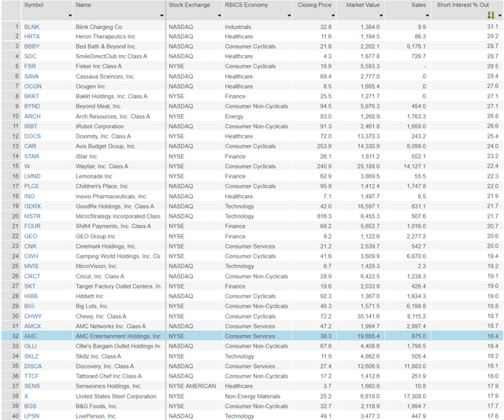This screenshot has height=420, width=504.
Task: Open the DOCS symbol link
Action: (32, 136)
